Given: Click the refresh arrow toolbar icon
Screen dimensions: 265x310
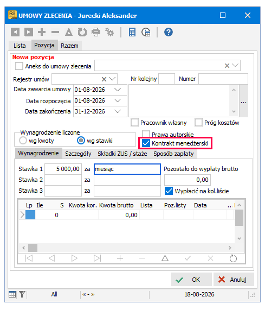Looking at the screenshot, I should (x=82, y=32).
